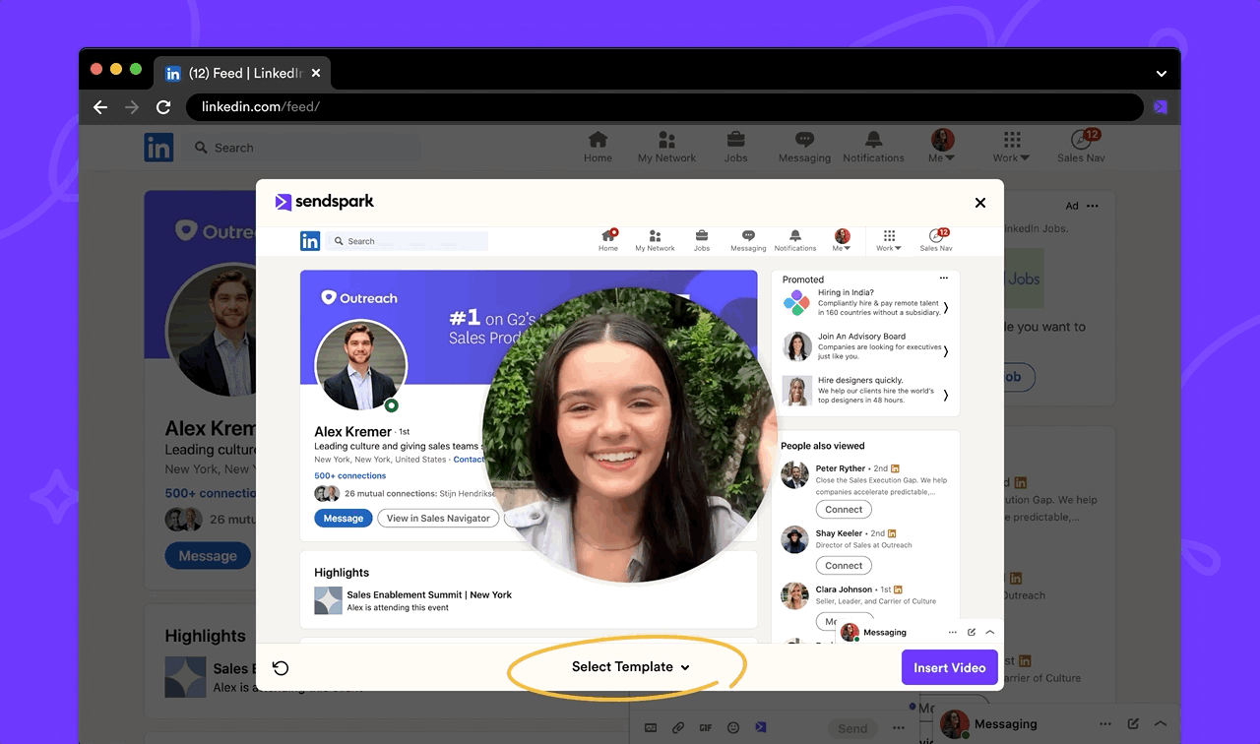Open the Sendspark extension icon in browser toolbar
The width and height of the screenshot is (1260, 744).
pos(1161,107)
